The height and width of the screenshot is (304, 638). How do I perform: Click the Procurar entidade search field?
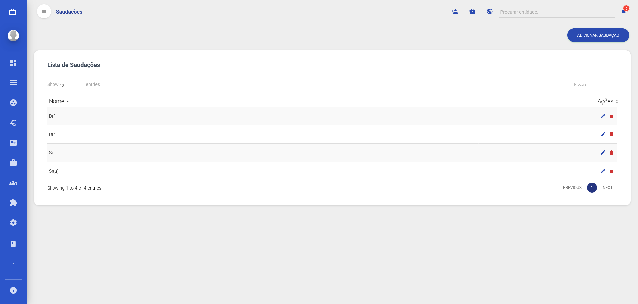click(x=557, y=12)
